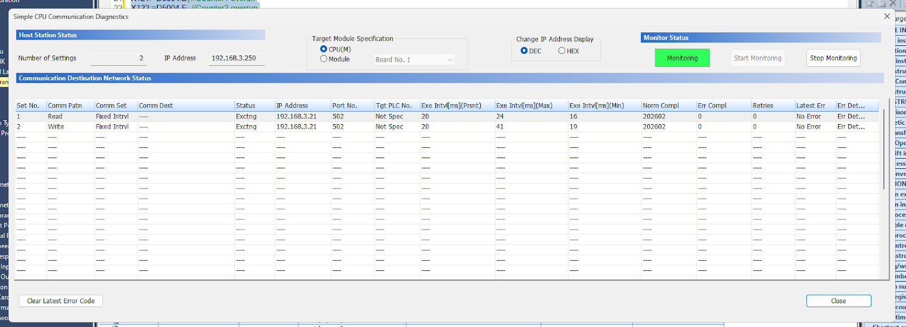Click the Comm Patn column header
This screenshot has width=906, height=327.
point(70,105)
